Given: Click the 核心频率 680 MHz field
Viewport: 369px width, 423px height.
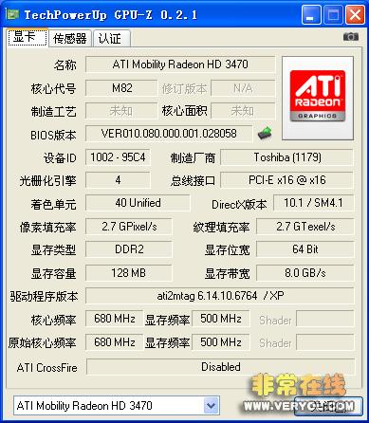Looking at the screenshot, I should [114, 319].
